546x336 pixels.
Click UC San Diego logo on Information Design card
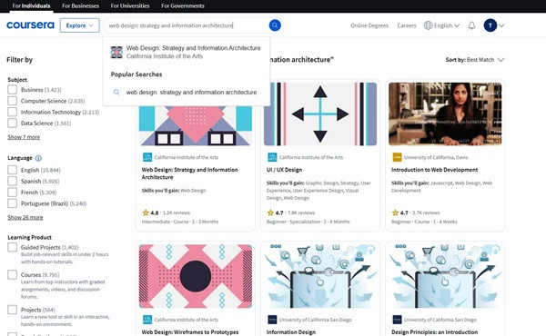pyautogui.click(x=272, y=320)
